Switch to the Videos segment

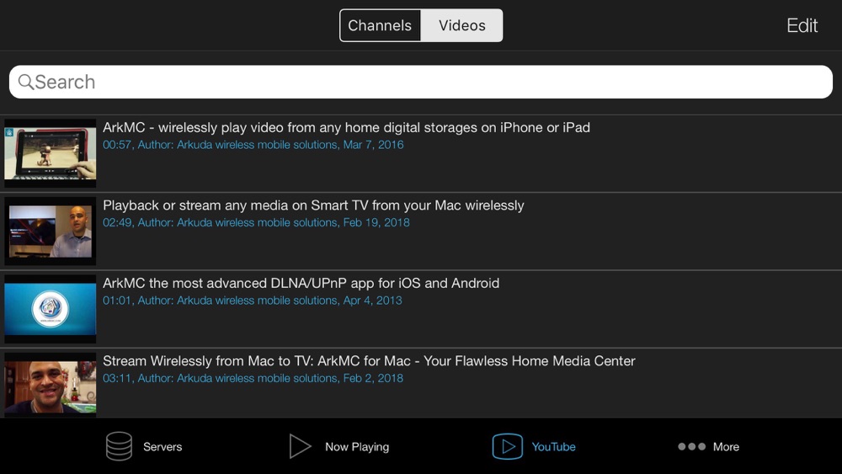coord(461,25)
